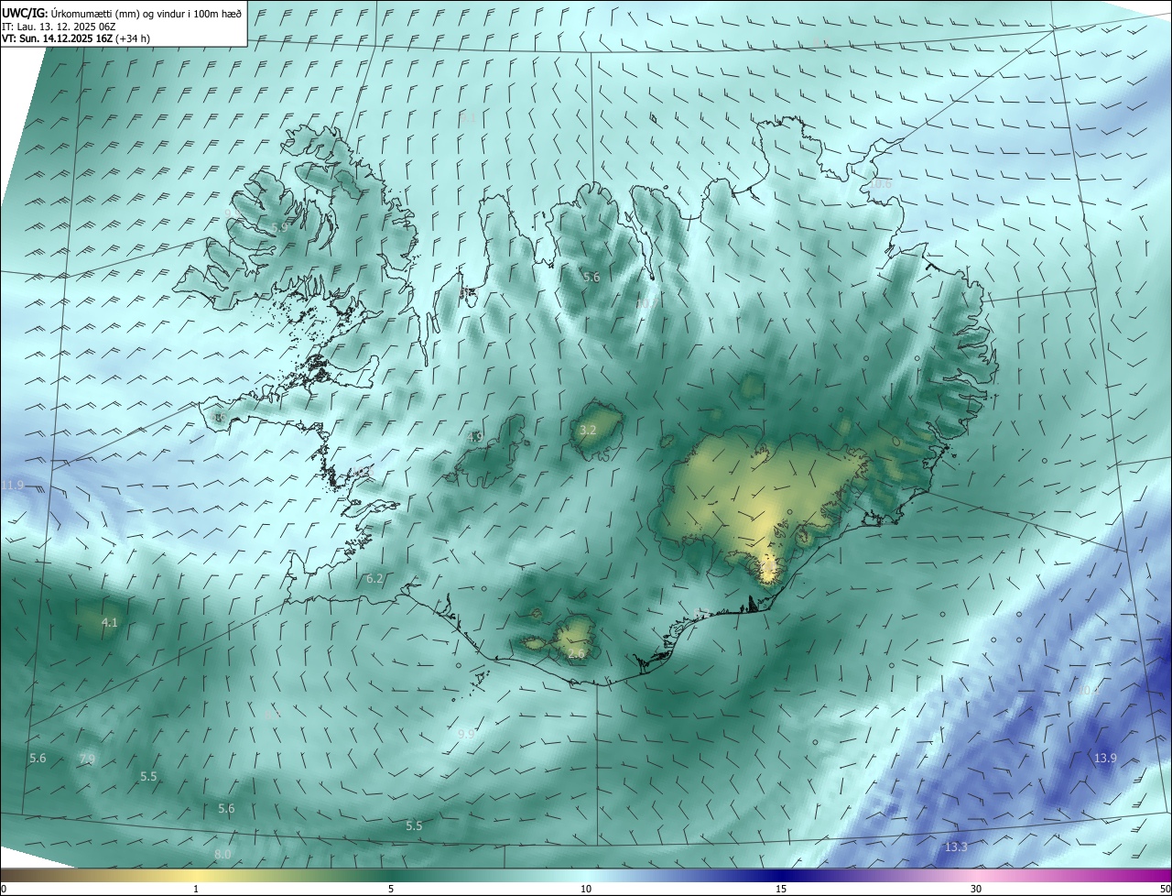Click the initial time line 'IT: Lau. 13. 12. 2025 06Z'

click(58, 26)
